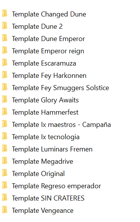This screenshot has height=222, width=140.
Task: Click the folder icon beside Template Dune 2
Action: (5, 26)
